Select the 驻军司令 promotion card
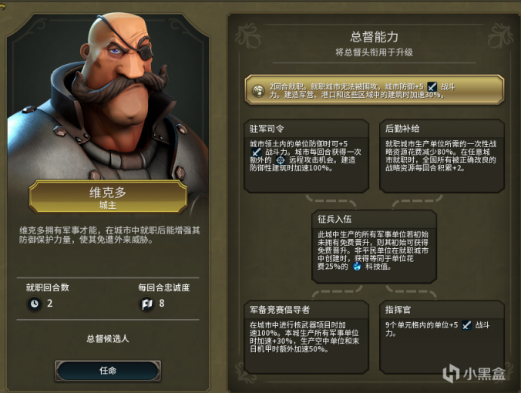 click(306, 156)
